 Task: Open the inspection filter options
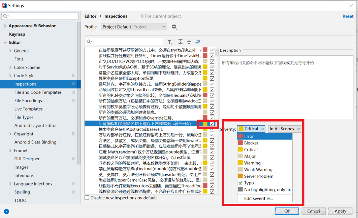(170, 41)
